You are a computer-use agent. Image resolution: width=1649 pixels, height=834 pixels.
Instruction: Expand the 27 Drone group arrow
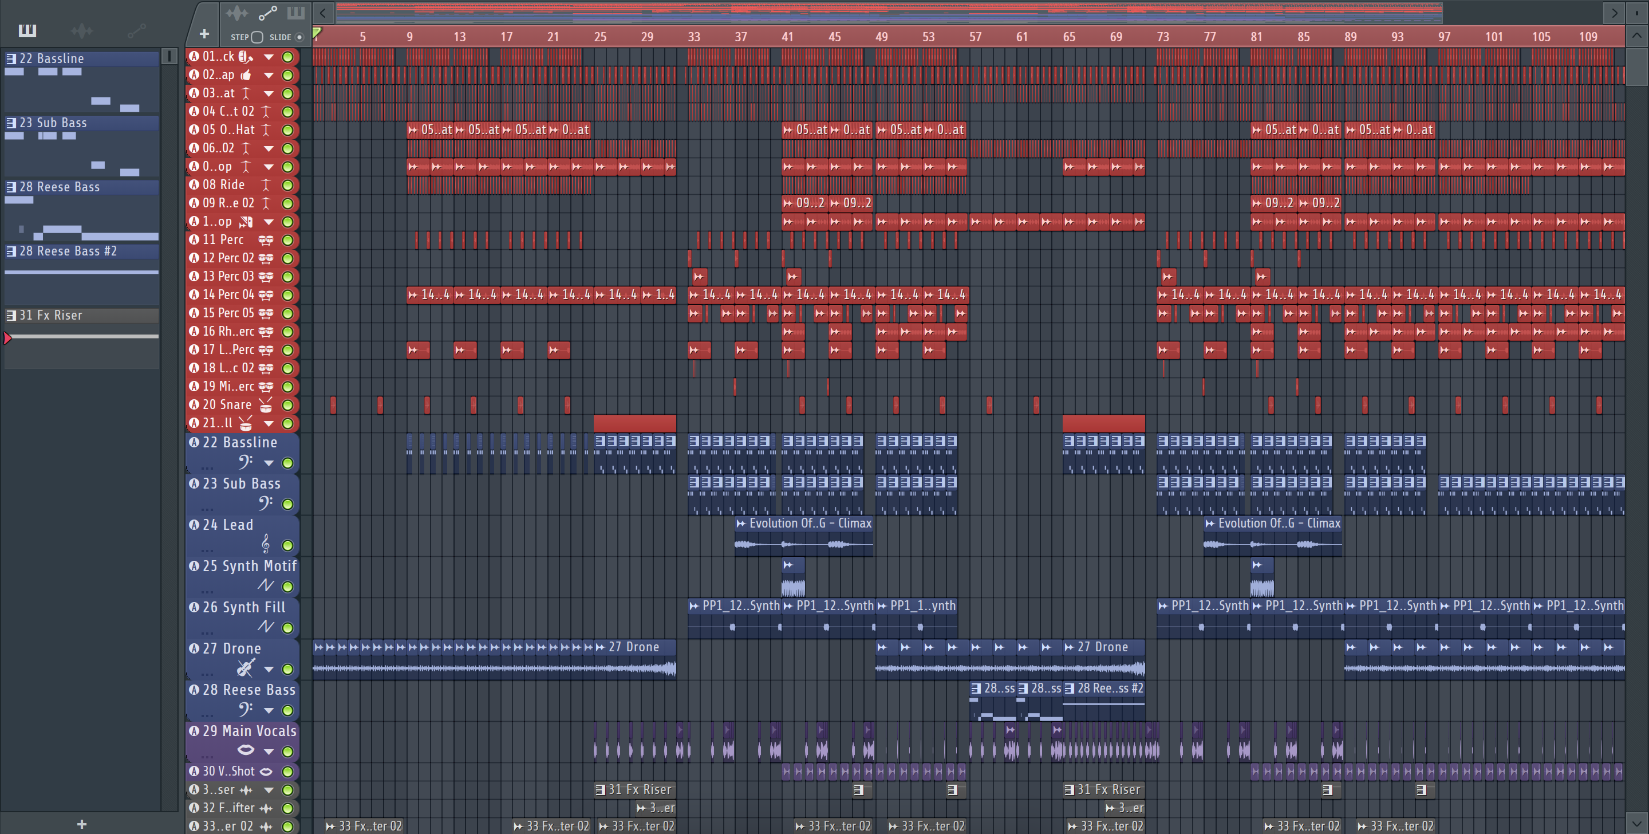(x=269, y=670)
